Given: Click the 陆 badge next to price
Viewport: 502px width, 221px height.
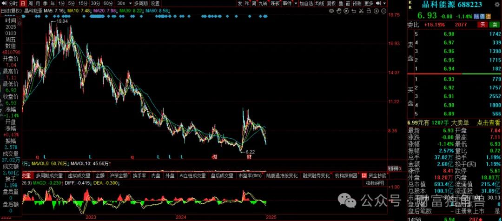Looking at the screenshot, I should tap(476, 16).
